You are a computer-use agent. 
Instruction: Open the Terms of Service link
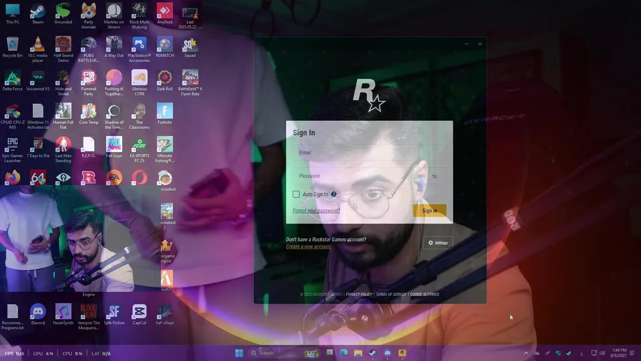[x=391, y=294]
